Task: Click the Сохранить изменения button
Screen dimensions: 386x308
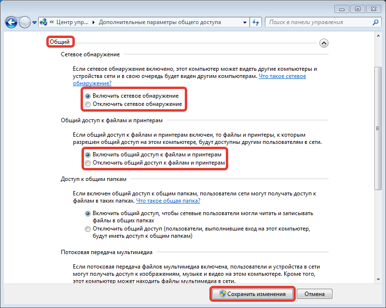Action: (x=252, y=294)
